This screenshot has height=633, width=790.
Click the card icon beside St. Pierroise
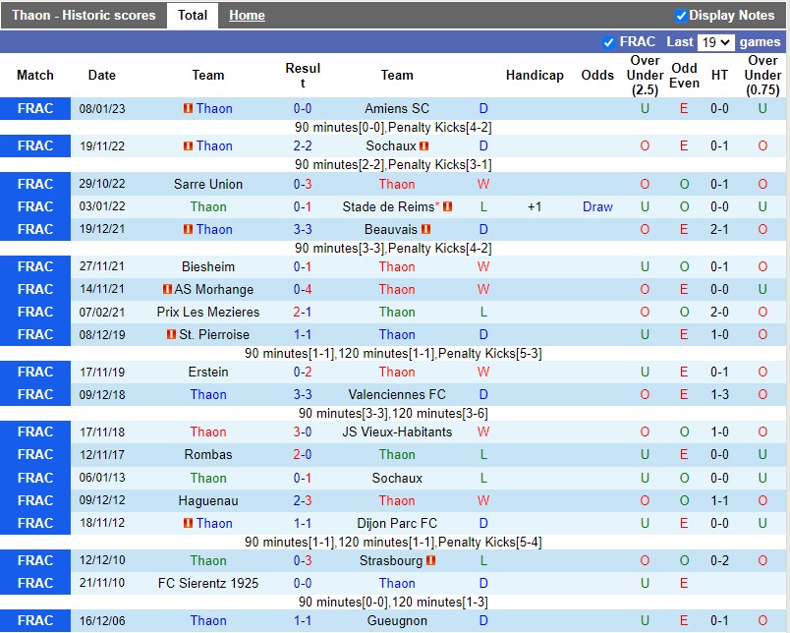(x=172, y=335)
